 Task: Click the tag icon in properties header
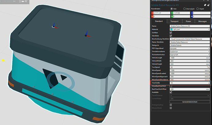point(204,5)
